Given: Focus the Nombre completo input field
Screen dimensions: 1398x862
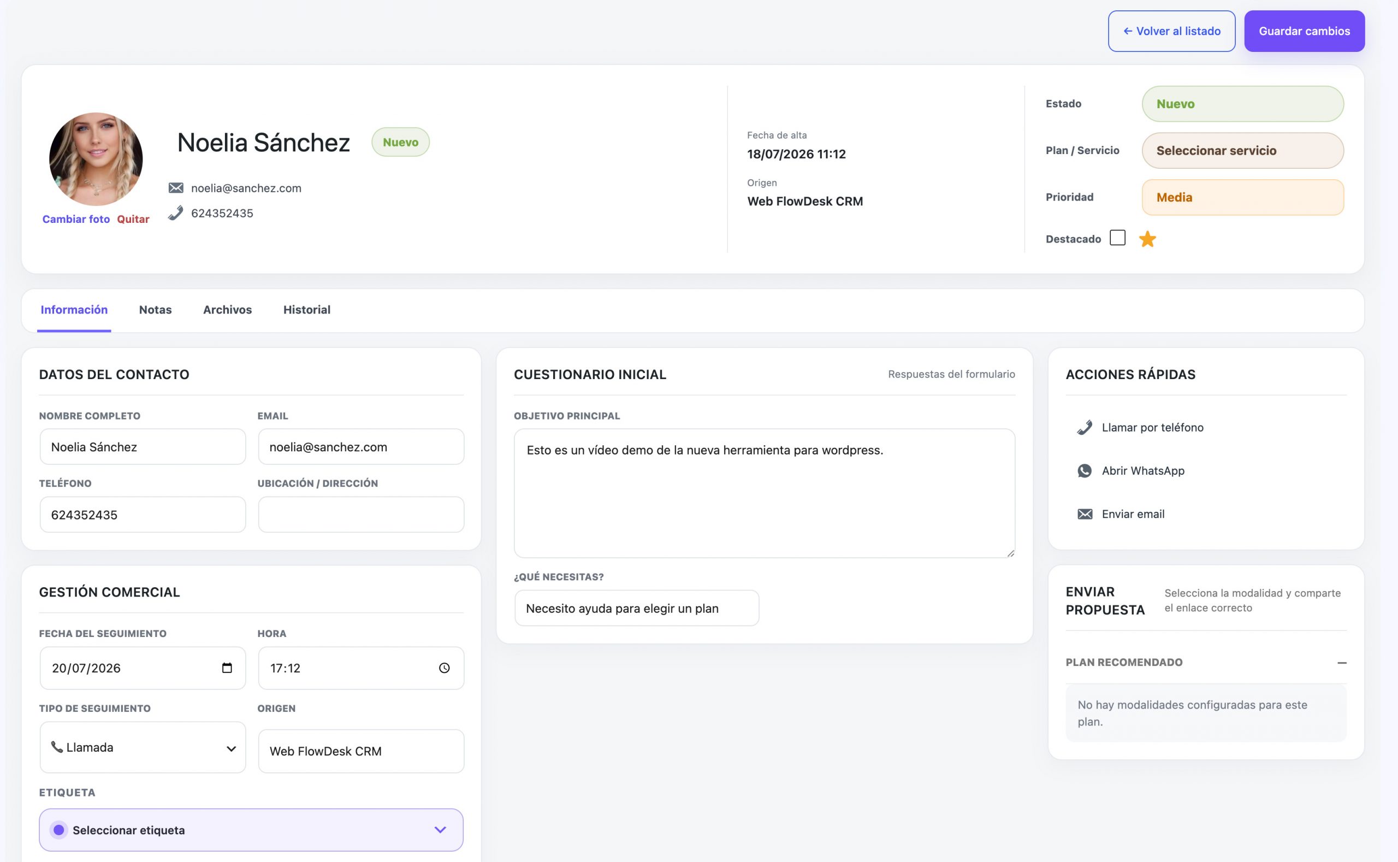Looking at the screenshot, I should [143, 447].
